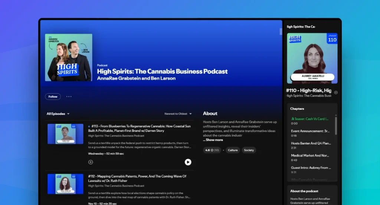Click the Nov 10 52 min 35 sec text
This screenshot has width=380, height=205.
coord(102,204)
